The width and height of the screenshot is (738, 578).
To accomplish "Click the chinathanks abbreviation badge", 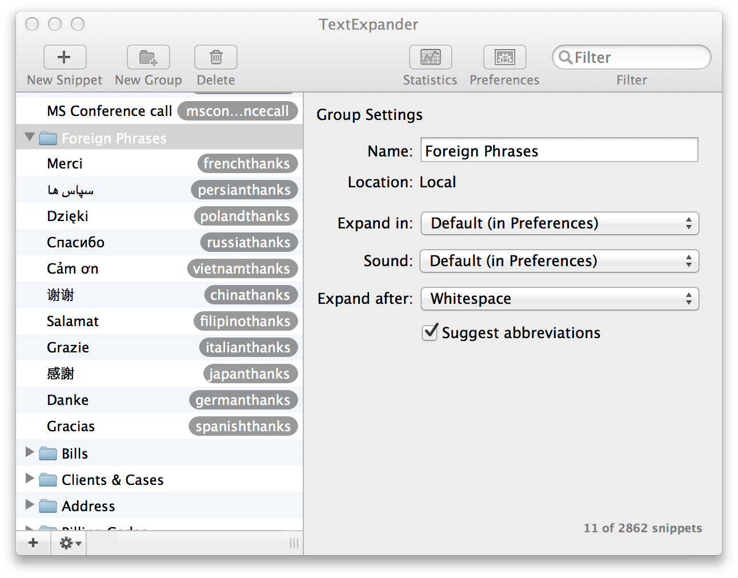I will [251, 295].
